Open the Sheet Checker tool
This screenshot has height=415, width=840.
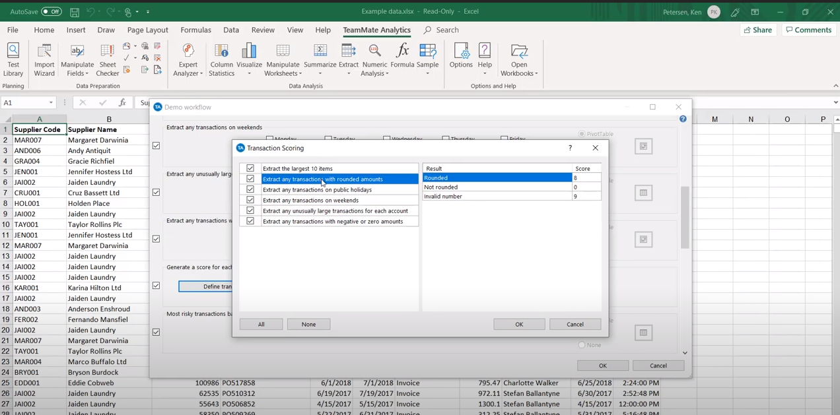pyautogui.click(x=107, y=59)
